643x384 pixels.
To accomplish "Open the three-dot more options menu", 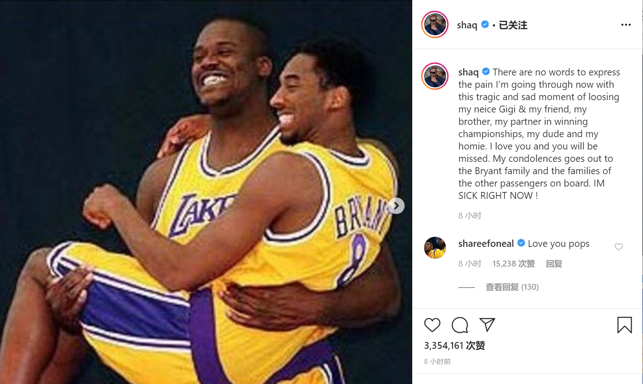I will tap(626, 25).
